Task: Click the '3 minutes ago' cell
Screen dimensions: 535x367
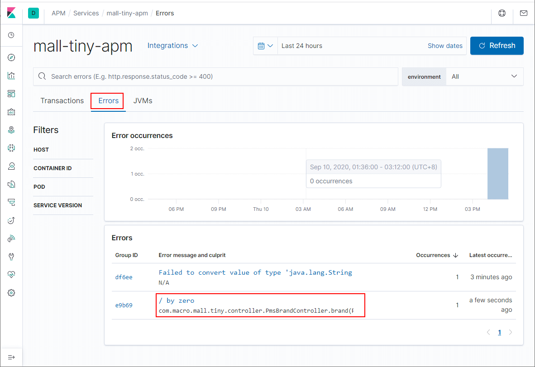Action: (491, 277)
